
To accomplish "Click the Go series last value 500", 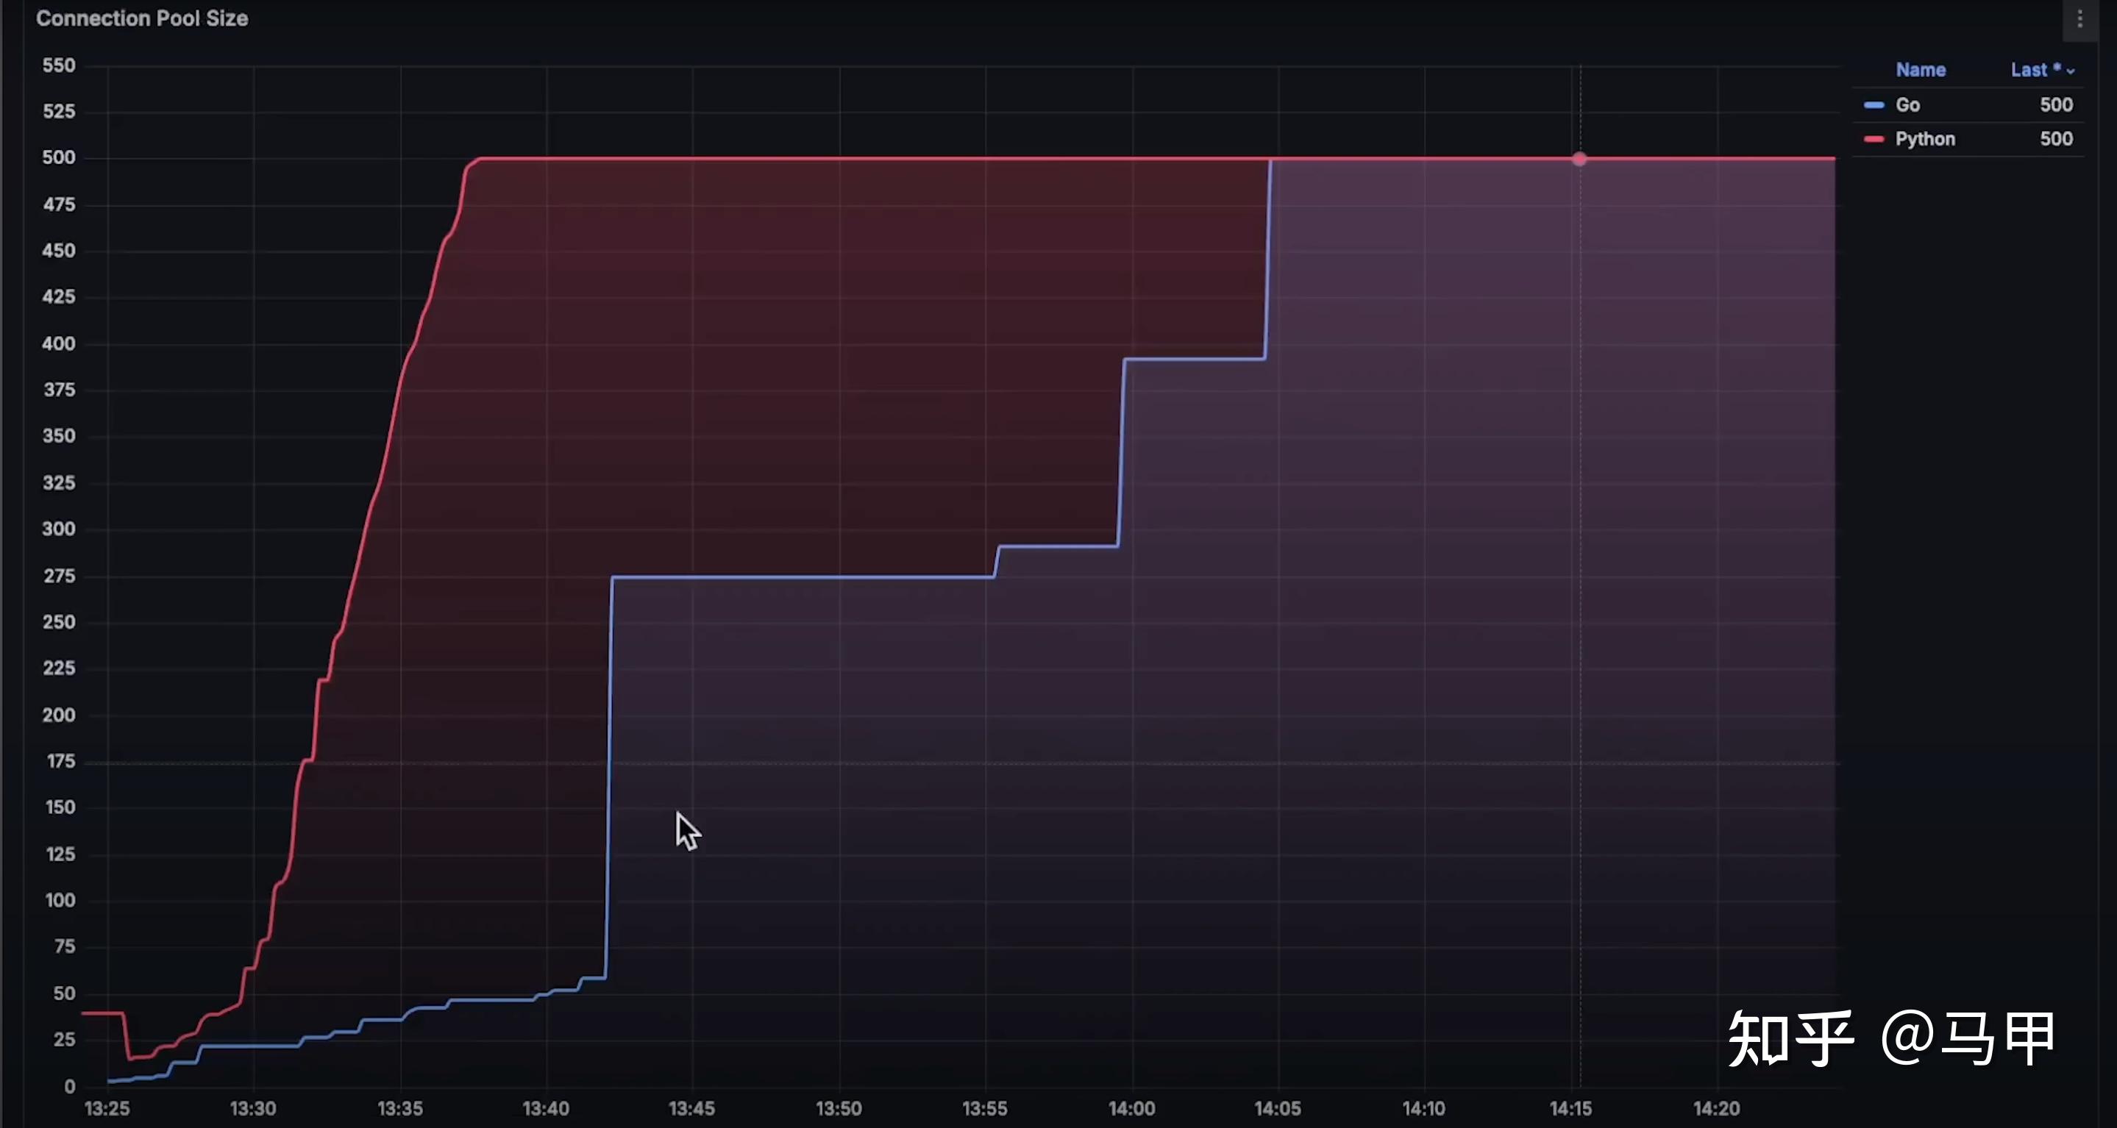I will point(2055,105).
